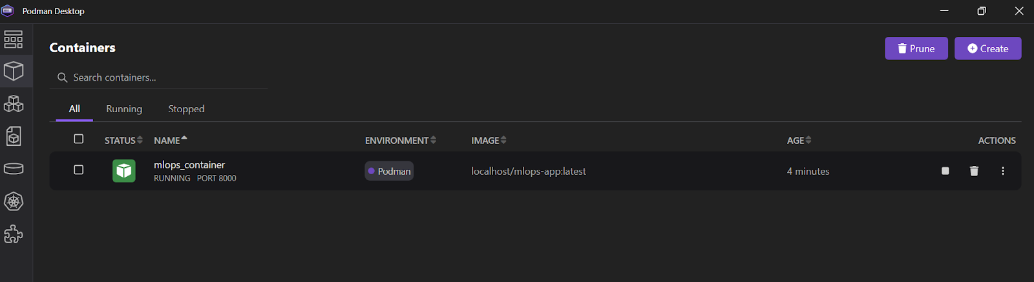The image size is (1034, 282).
Task: Open the Containers sidebar icon
Action: [x=14, y=71]
